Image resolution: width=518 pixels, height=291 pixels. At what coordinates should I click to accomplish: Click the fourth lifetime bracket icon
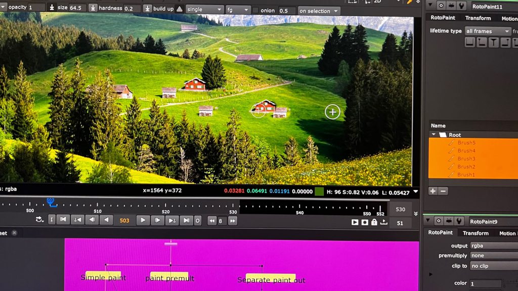tap(505, 42)
